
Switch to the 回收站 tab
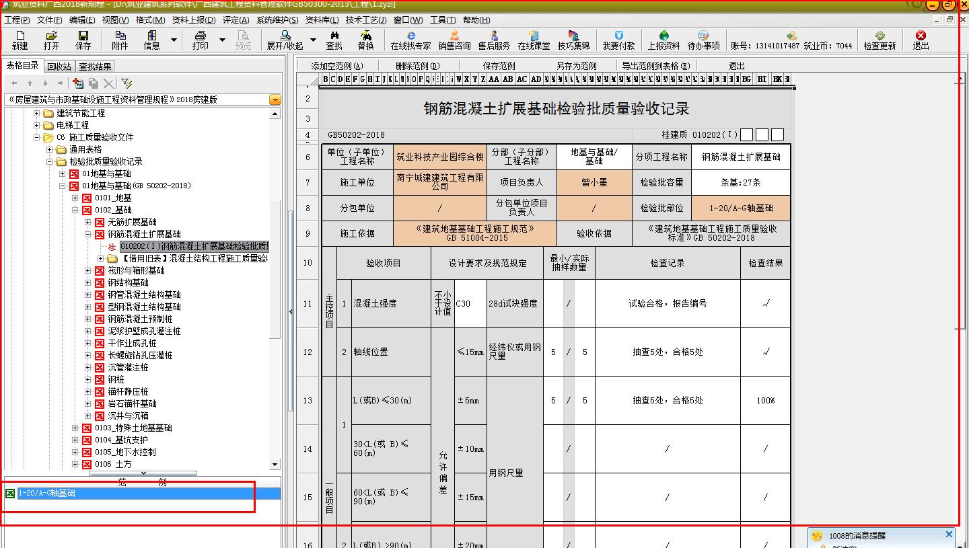(x=59, y=67)
